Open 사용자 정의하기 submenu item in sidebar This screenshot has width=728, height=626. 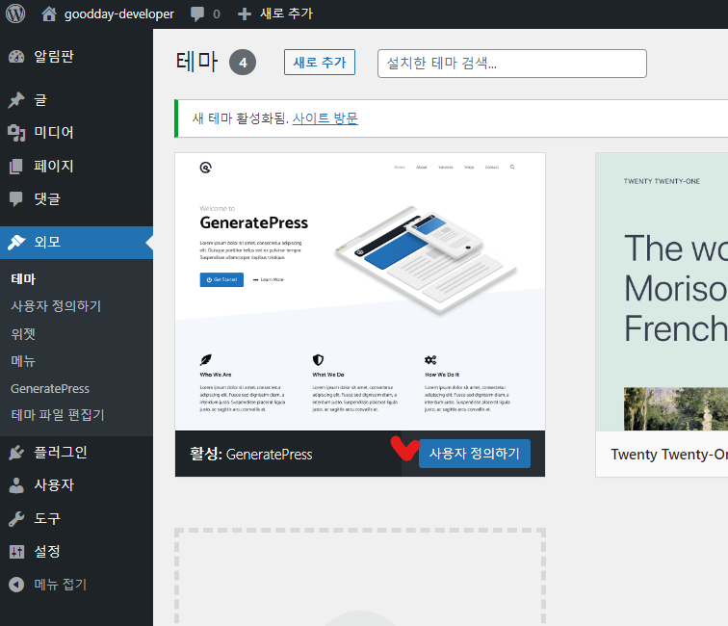[56, 306]
